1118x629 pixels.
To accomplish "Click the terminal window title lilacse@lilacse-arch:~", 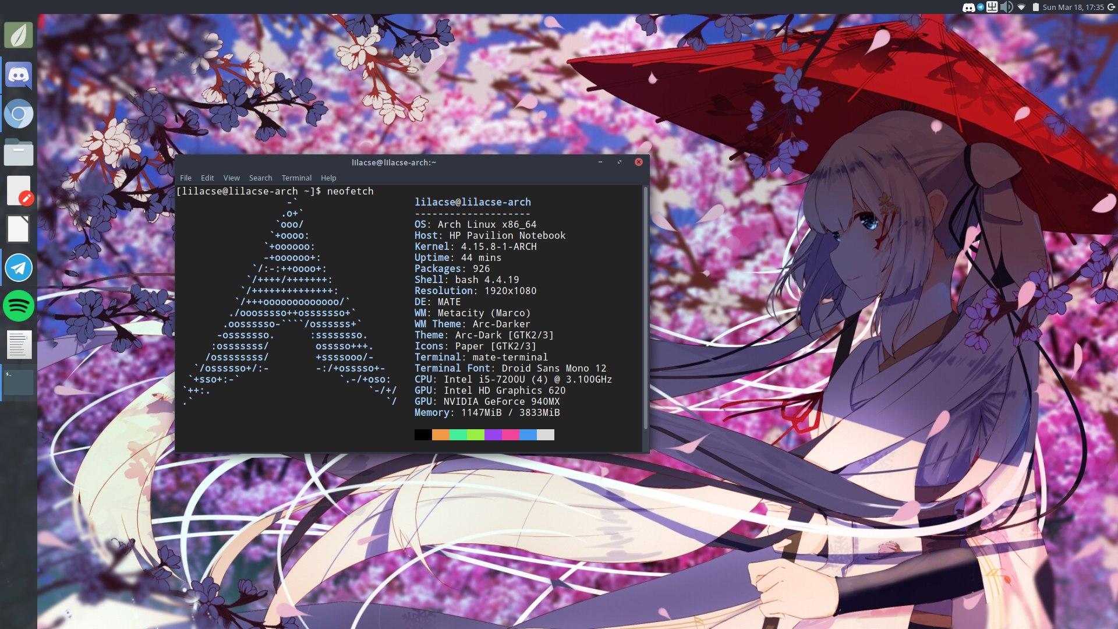I will (394, 162).
